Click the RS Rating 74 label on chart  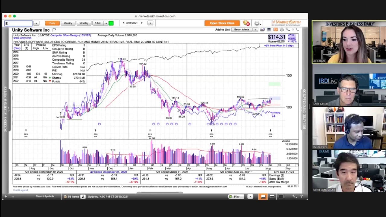[x=275, y=114]
